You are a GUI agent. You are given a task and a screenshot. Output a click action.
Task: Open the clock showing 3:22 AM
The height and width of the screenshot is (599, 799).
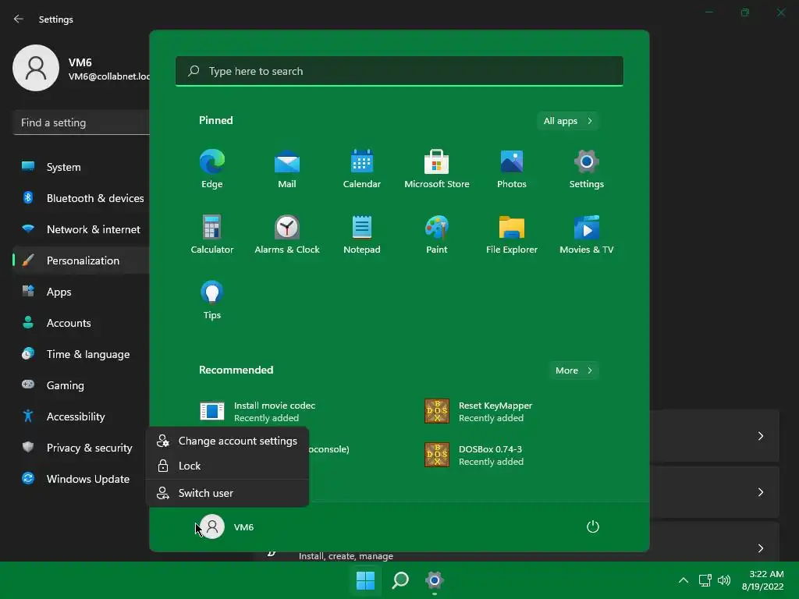[x=763, y=580]
